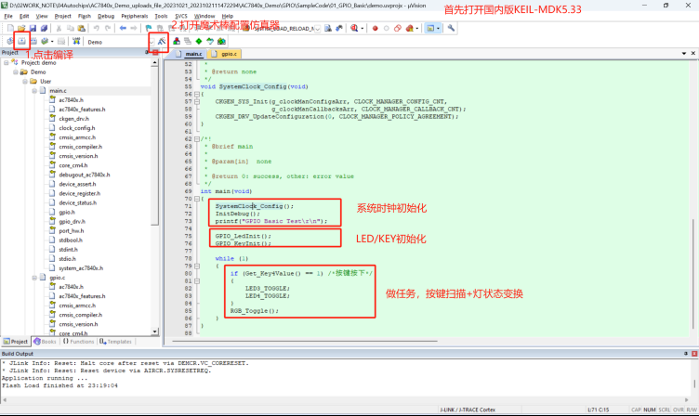The height and width of the screenshot is (416, 699).
Task: Open a file using the folder icon
Action: [x=21, y=28]
